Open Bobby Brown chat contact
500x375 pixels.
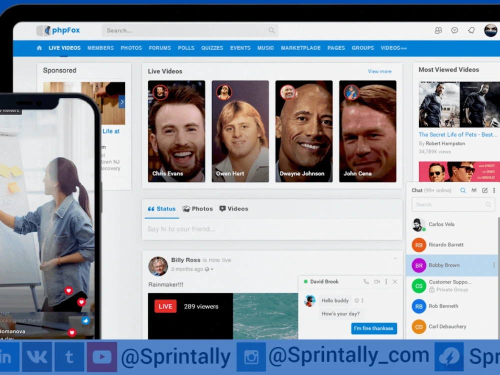point(453,265)
